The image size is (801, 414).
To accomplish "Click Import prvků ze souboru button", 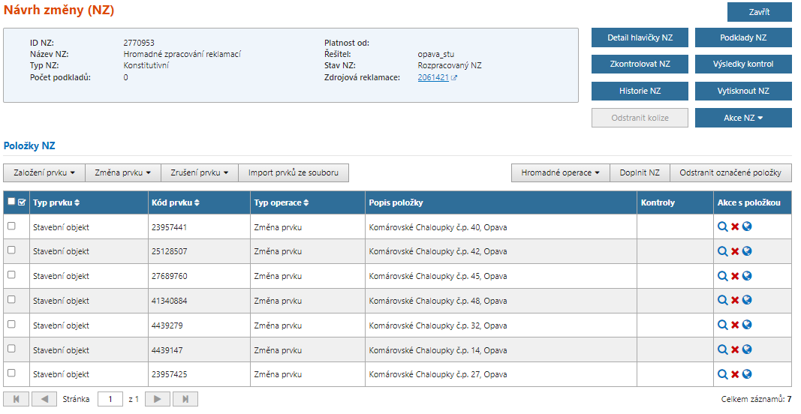I will (x=294, y=173).
